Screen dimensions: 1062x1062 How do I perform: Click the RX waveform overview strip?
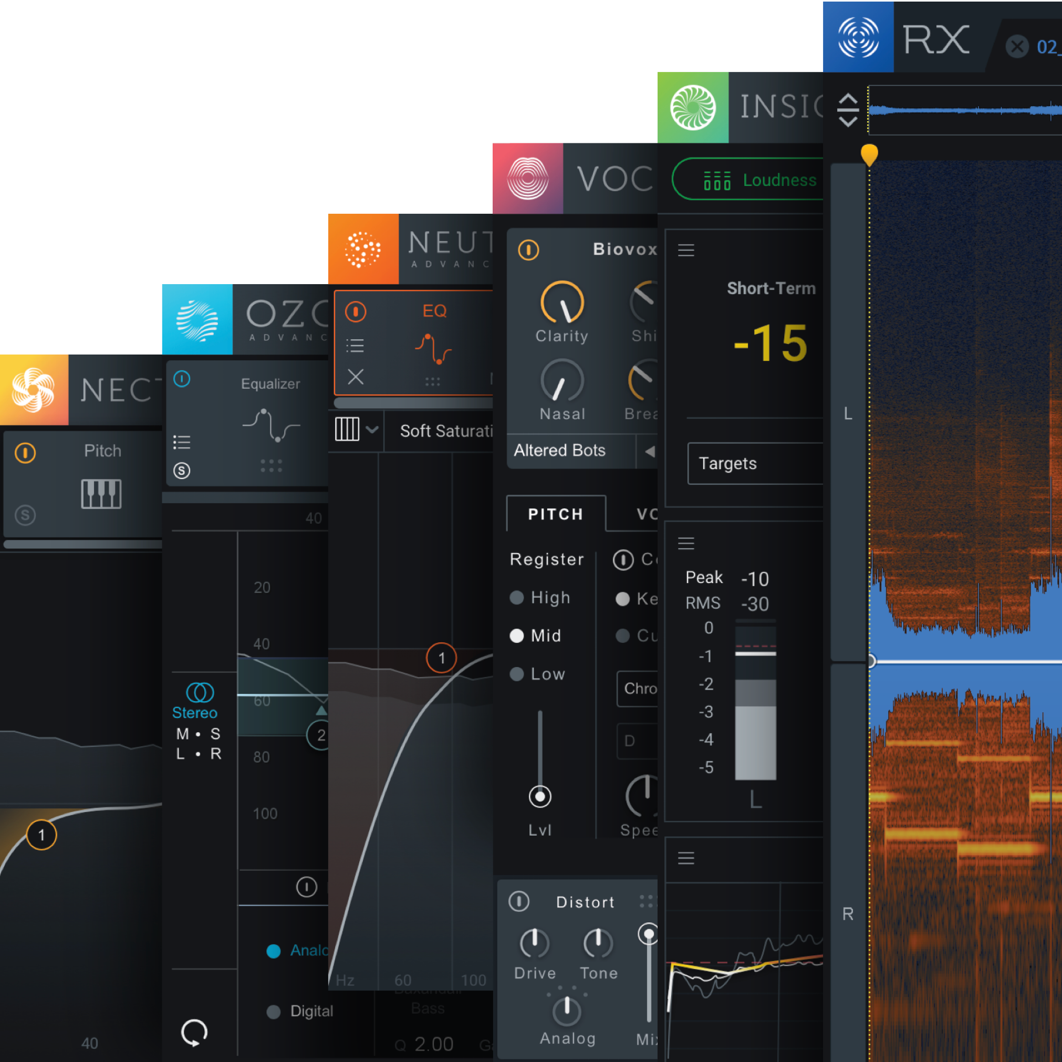click(965, 110)
